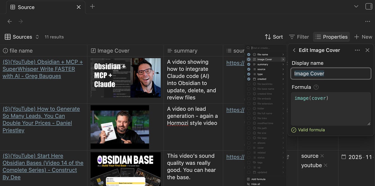Open the view's more options menu (three dots)
Viewport: 375px width, 186px height.
tap(368, 21)
